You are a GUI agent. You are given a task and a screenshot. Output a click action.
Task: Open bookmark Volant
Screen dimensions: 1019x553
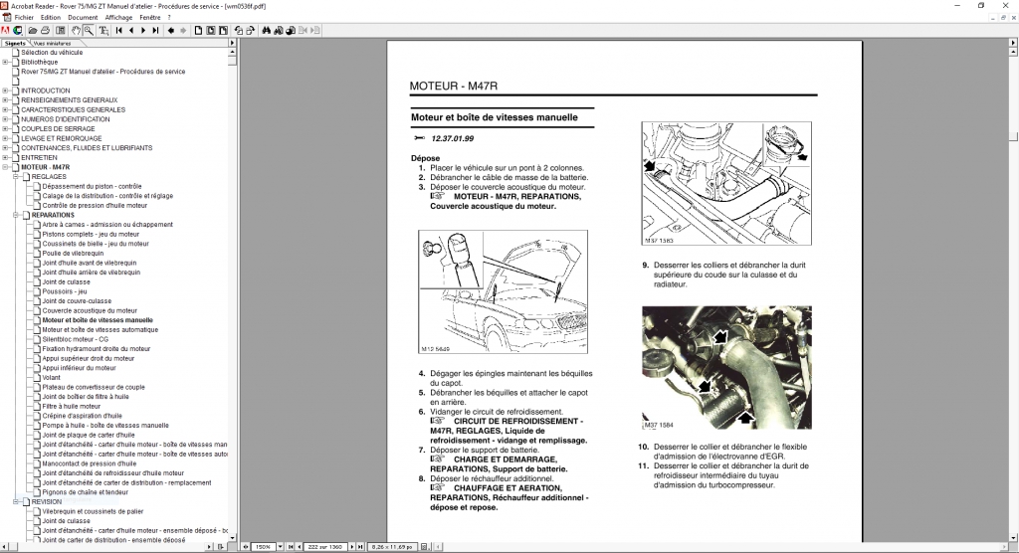(52, 378)
